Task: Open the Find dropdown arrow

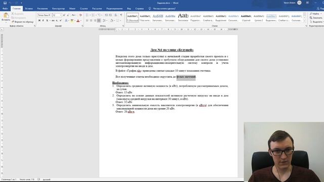Action: pyautogui.click(x=321, y=14)
